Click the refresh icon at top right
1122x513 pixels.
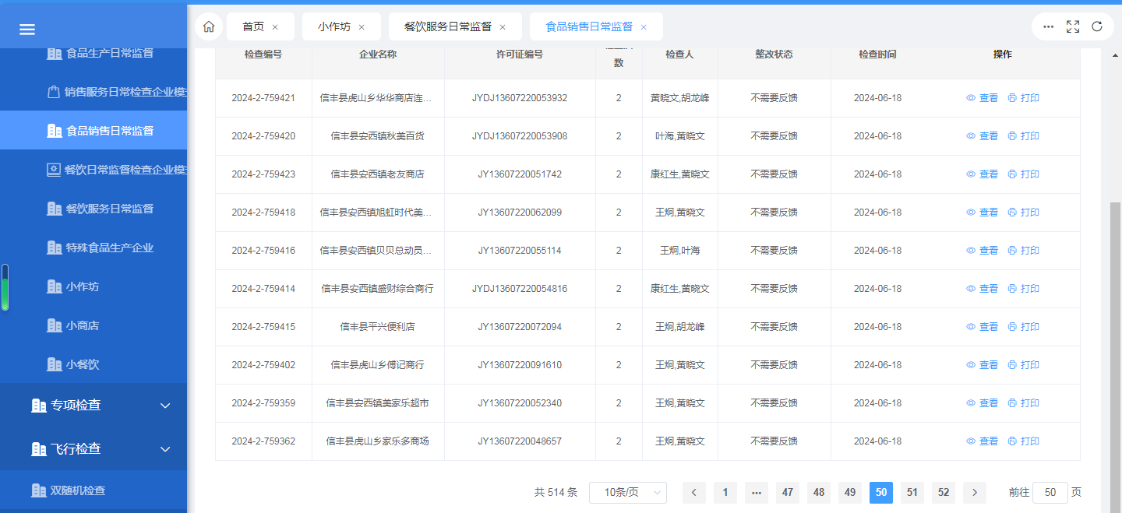1097,26
